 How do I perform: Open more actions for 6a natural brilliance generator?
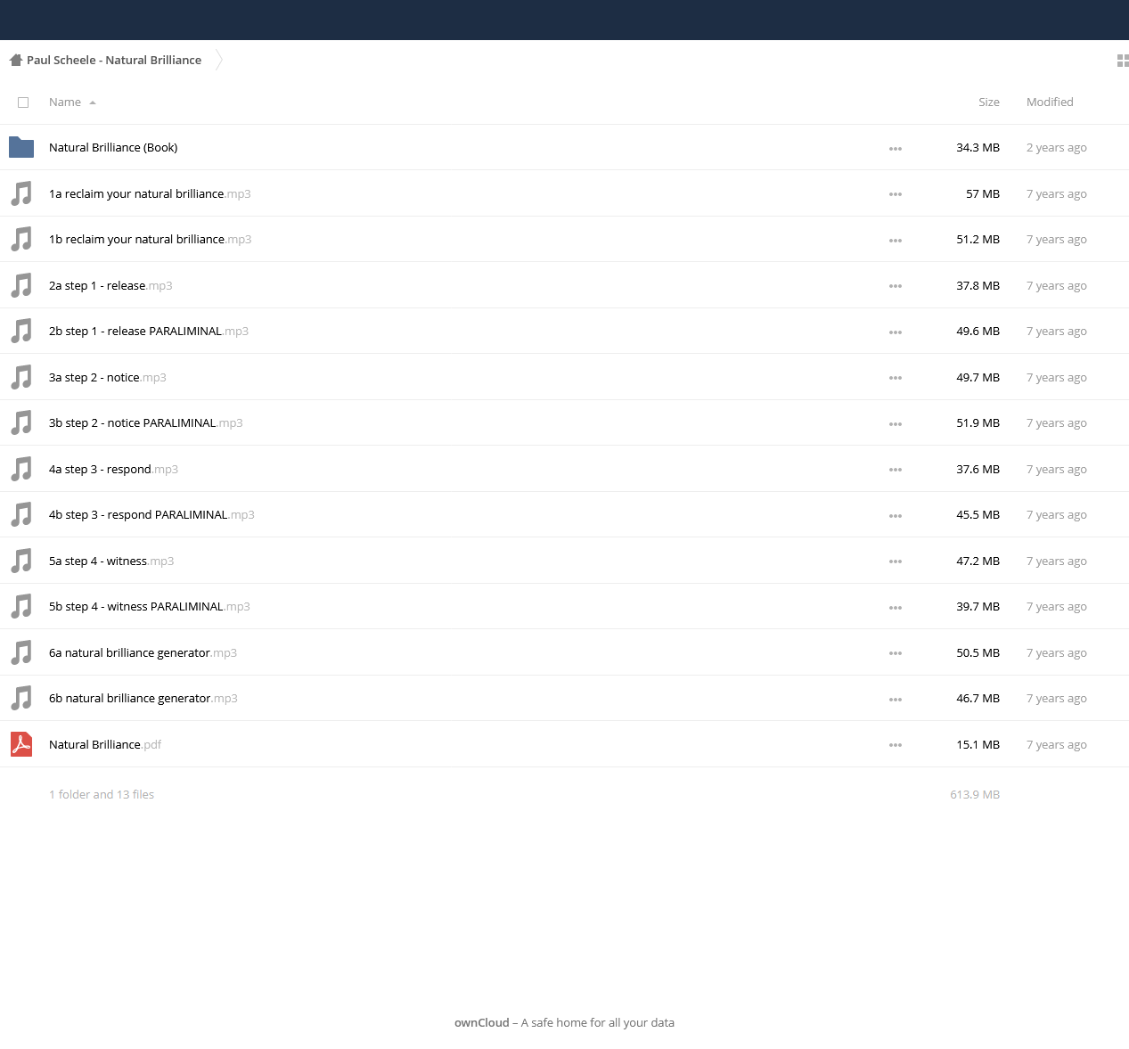896,653
